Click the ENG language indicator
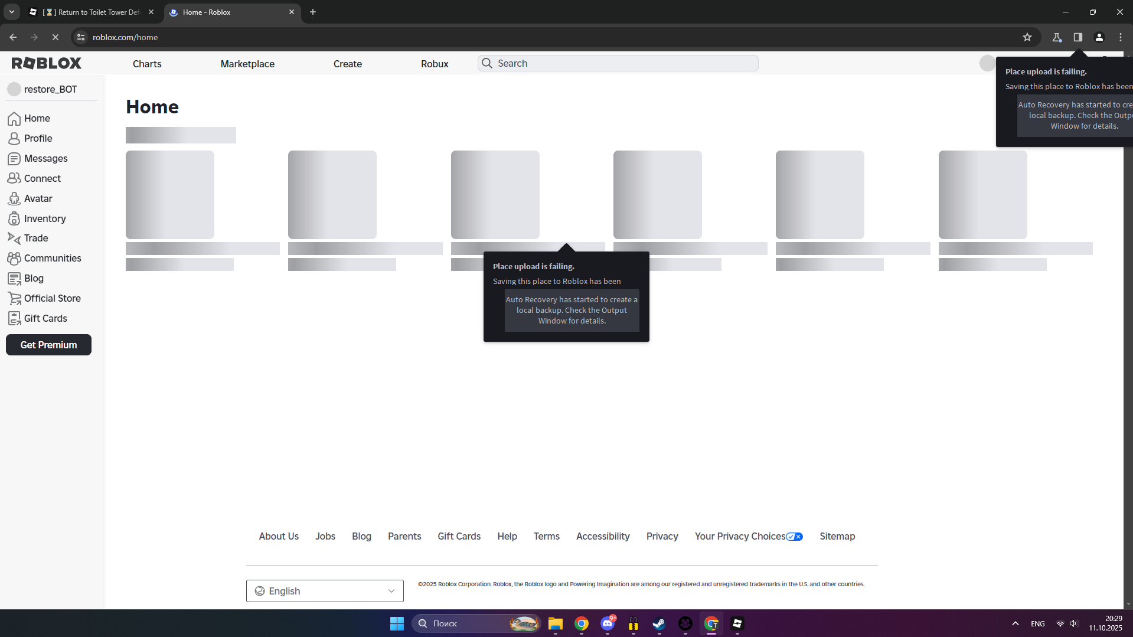 click(1038, 623)
